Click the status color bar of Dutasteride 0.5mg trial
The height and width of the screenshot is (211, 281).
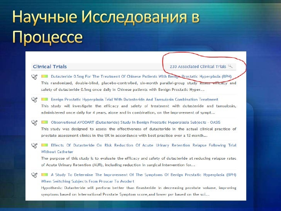tap(45, 76)
